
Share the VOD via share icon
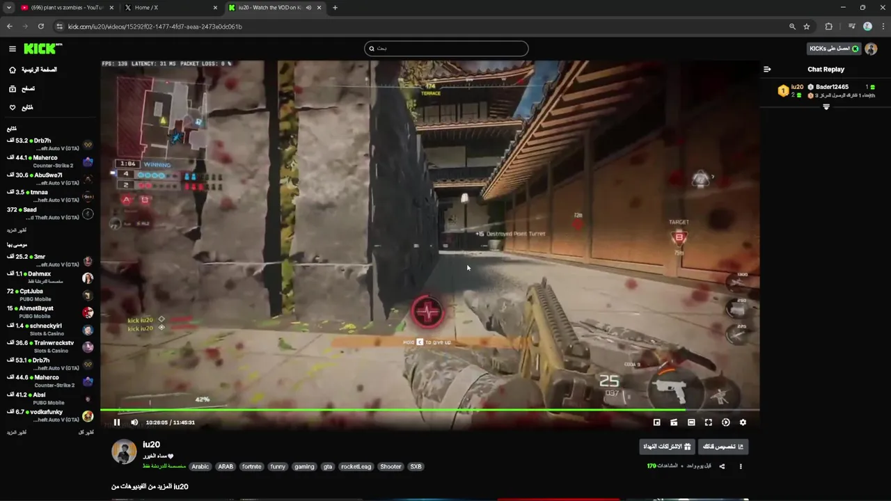[x=722, y=466]
